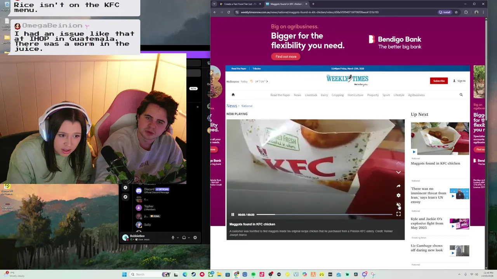The height and width of the screenshot is (279, 497).
Task: Open the Windows Start menu
Action: point(124,274)
